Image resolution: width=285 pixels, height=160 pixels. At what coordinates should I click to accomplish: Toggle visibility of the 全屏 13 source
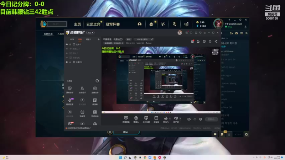point(67,62)
